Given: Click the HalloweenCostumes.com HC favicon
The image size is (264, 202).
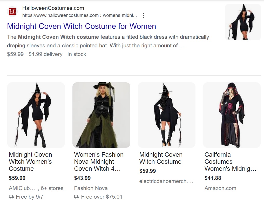Looking at the screenshot, I should coord(12,12).
